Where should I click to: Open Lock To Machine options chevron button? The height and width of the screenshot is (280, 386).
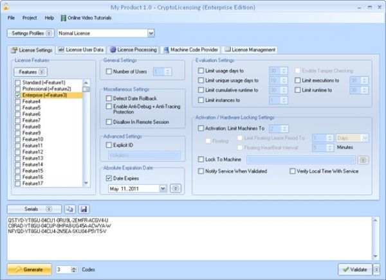pyautogui.click(x=363, y=160)
